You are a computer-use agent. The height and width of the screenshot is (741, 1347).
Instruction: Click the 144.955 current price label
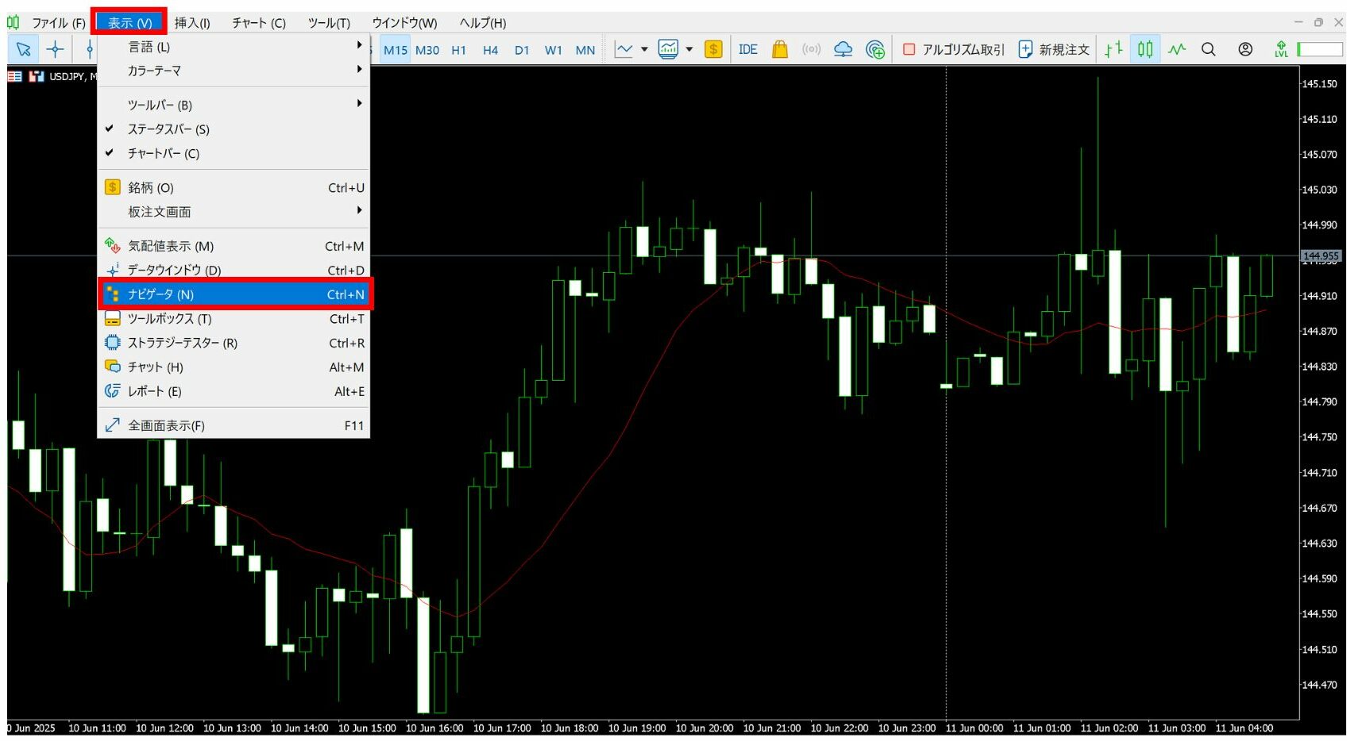1321,256
